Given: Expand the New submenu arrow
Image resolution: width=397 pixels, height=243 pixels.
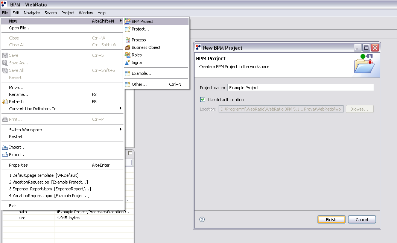Looking at the screenshot, I should pyautogui.click(x=120, y=21).
